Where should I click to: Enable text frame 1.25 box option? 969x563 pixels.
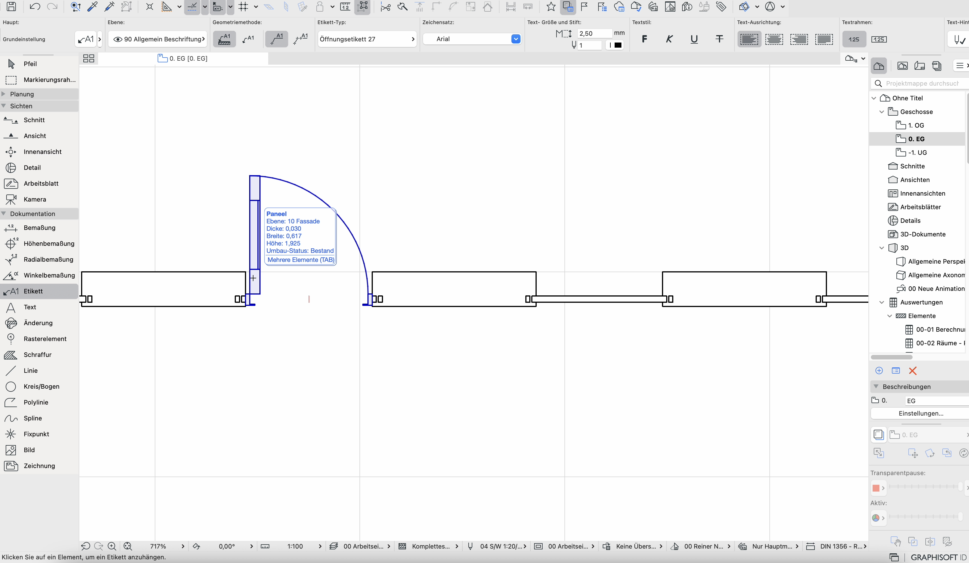pos(879,39)
